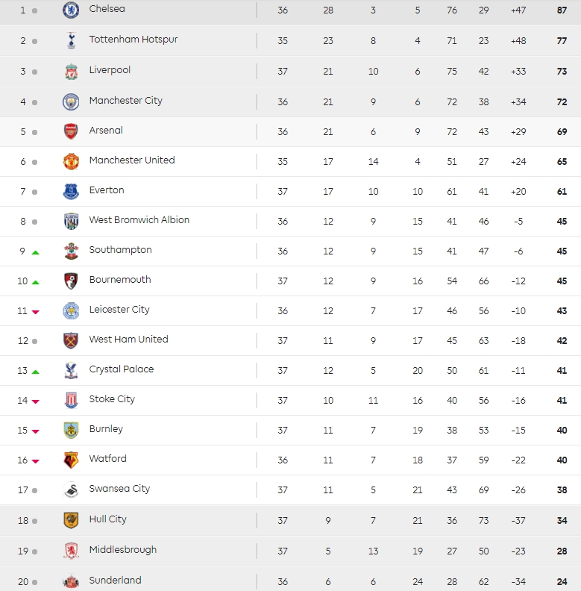
Task: Click the Chelsea club crest
Action: [x=71, y=10]
